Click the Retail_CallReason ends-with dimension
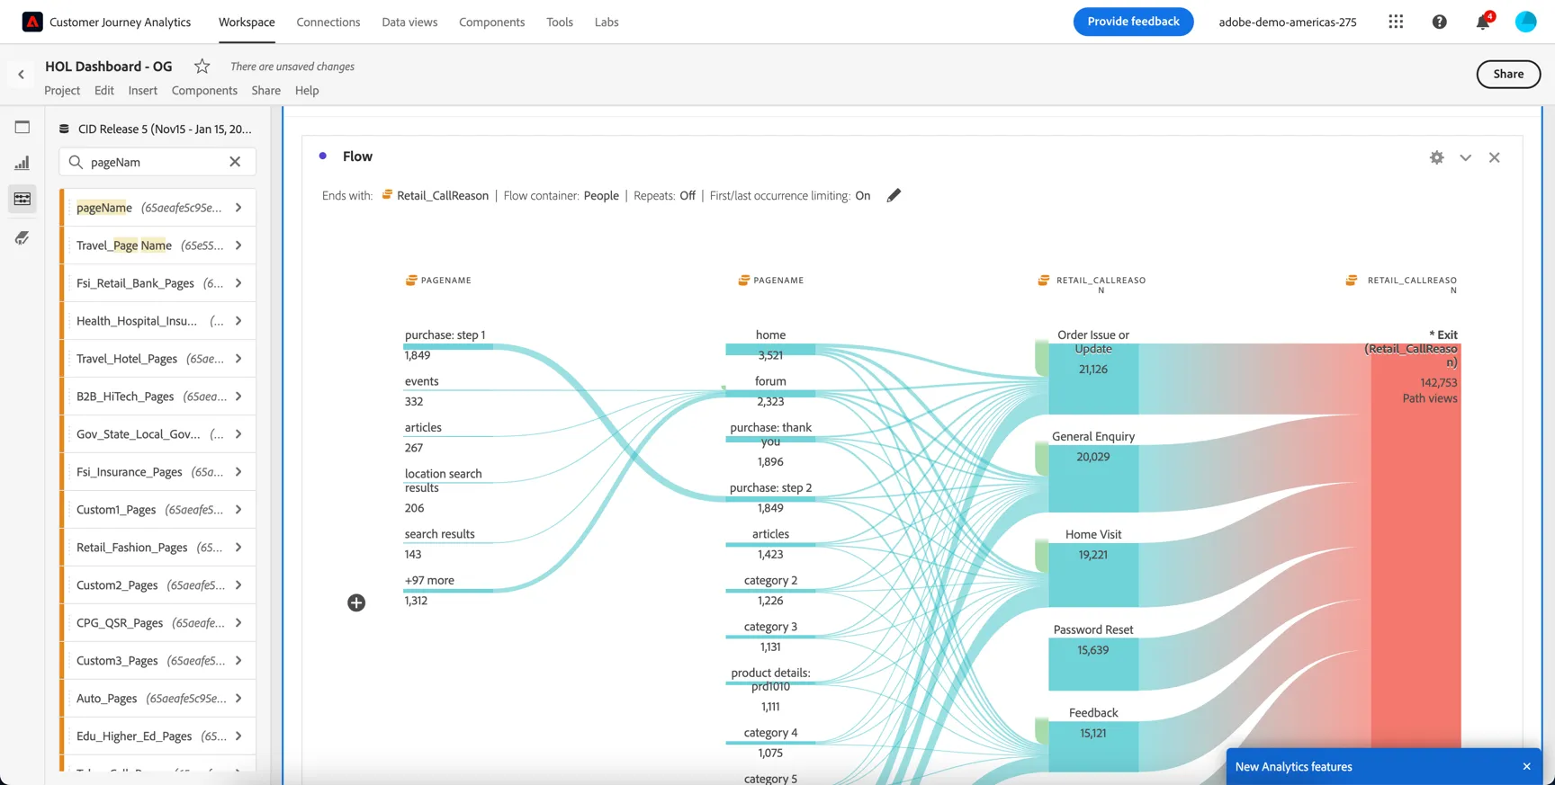The image size is (1555, 785). [x=435, y=195]
